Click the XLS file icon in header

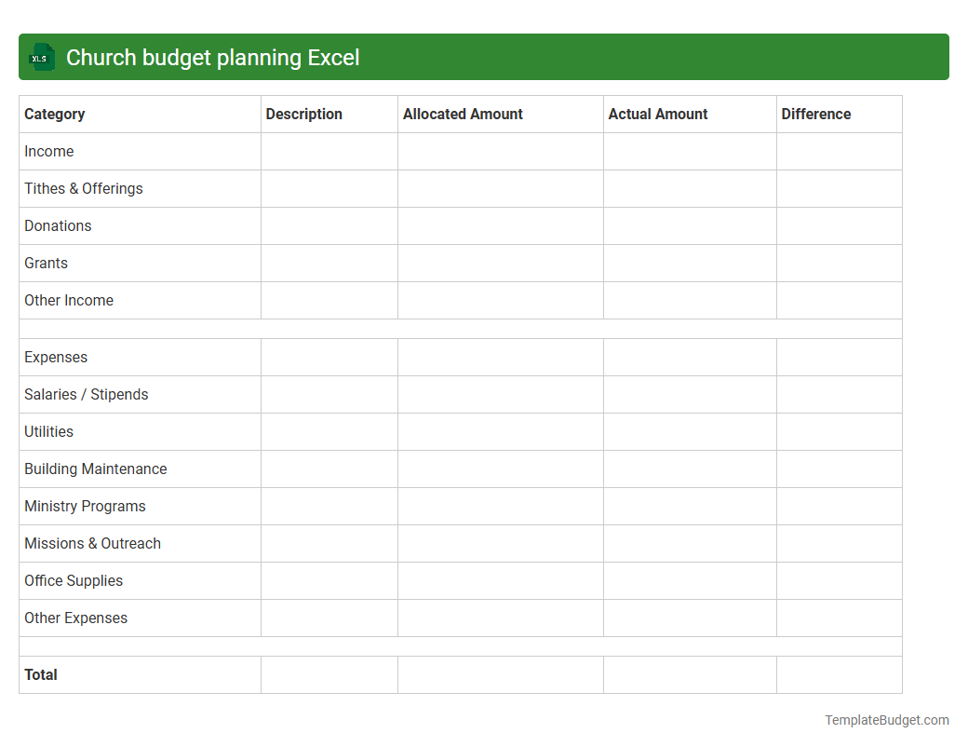pos(41,57)
